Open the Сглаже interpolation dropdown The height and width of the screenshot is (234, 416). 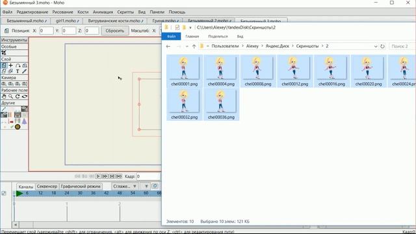coord(125,187)
